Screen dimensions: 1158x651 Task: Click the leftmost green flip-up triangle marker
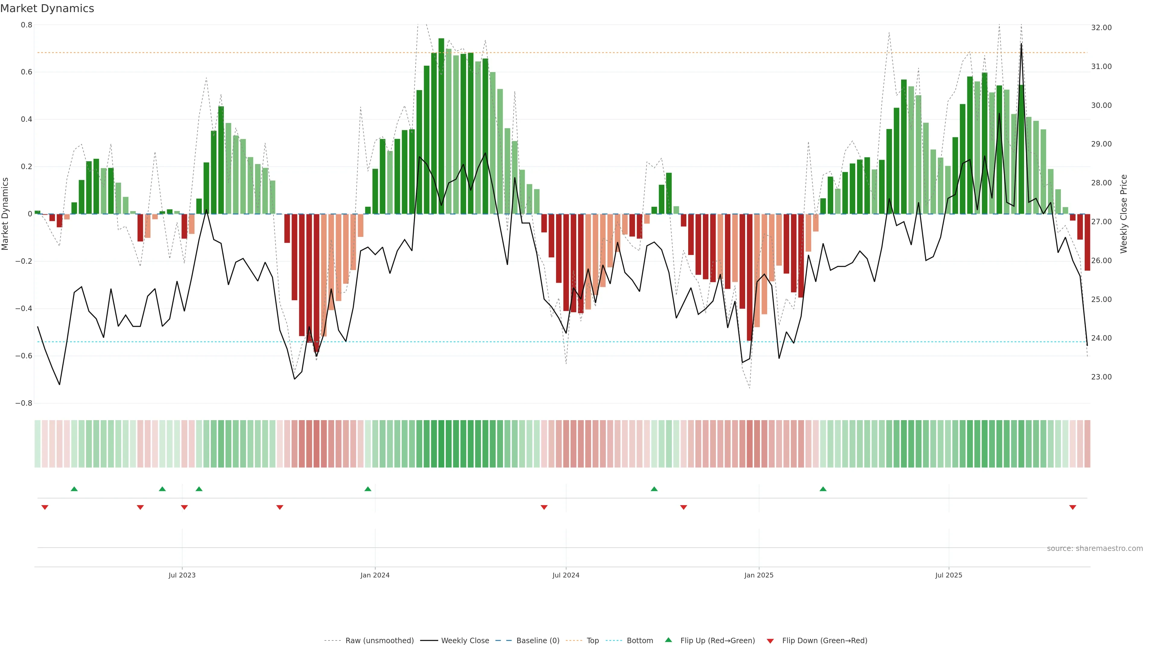tap(74, 489)
